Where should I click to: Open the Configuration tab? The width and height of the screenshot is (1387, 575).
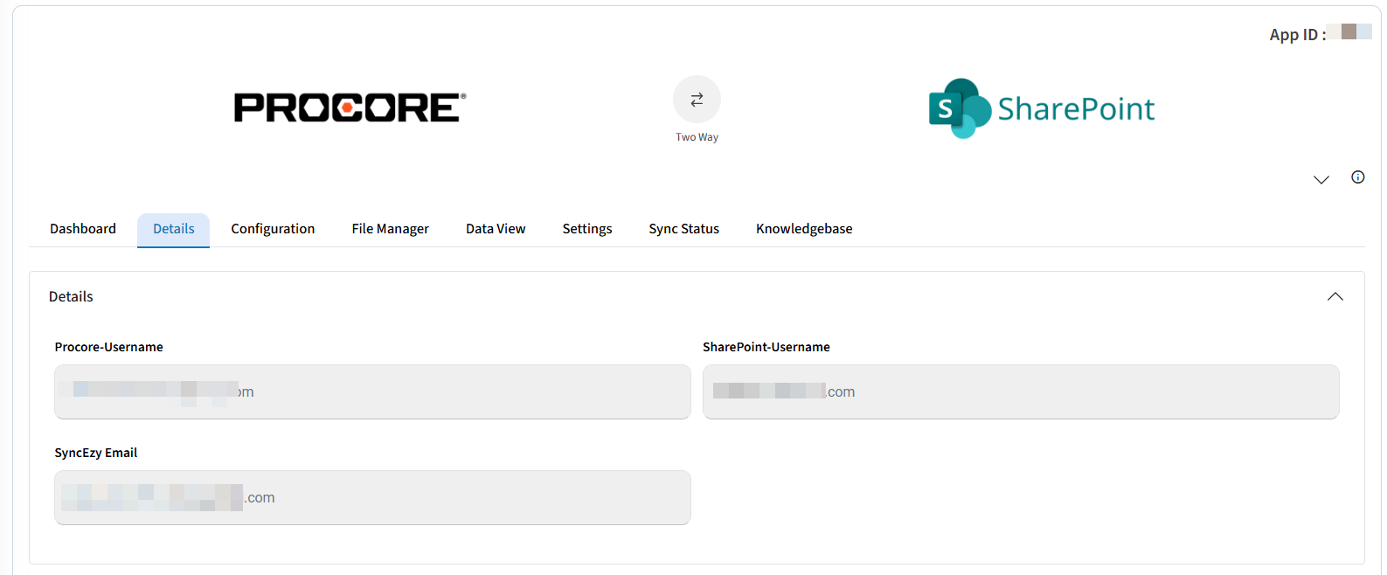pos(273,229)
